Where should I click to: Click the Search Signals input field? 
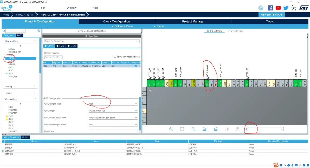[53, 57]
